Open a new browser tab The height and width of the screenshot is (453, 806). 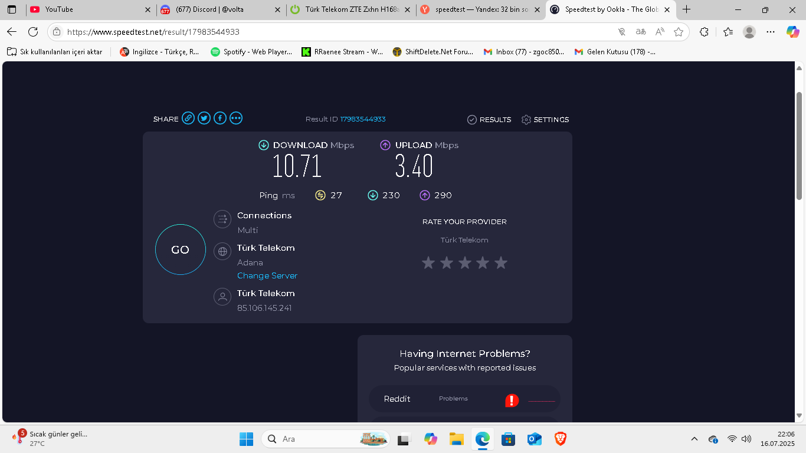click(686, 9)
